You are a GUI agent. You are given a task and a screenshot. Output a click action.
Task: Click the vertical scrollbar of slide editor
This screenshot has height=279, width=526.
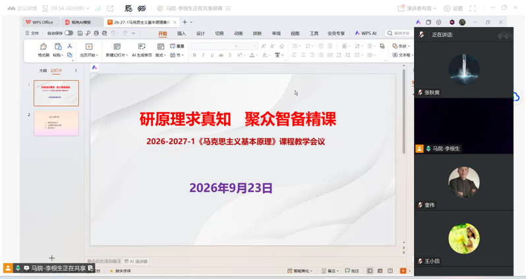404,111
